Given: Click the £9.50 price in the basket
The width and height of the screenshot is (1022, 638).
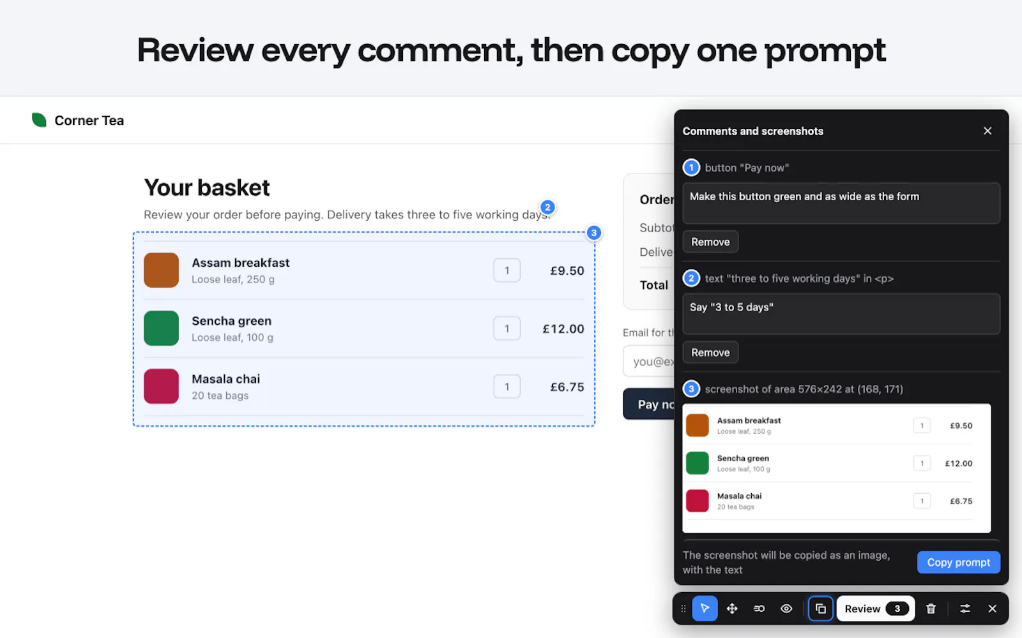Looking at the screenshot, I should (x=567, y=271).
